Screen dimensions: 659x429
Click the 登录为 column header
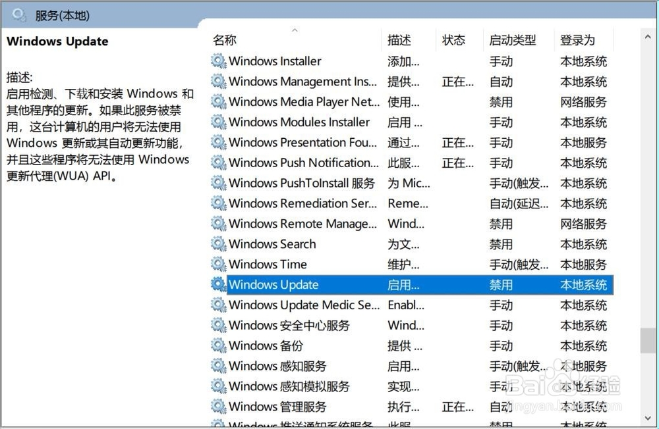pos(577,40)
